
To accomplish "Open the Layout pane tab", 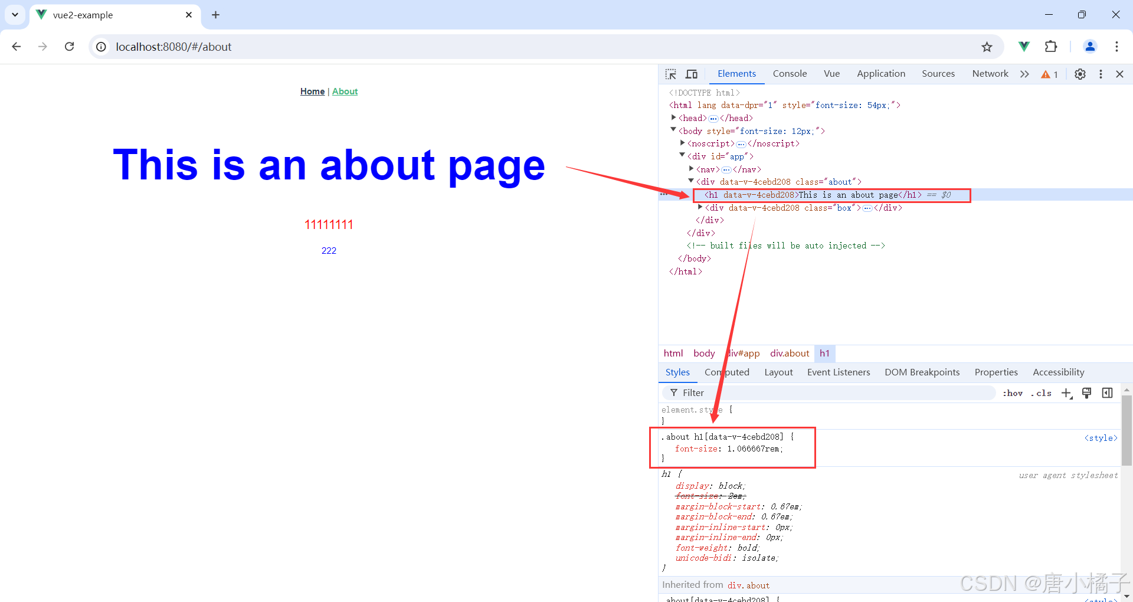I will click(778, 372).
